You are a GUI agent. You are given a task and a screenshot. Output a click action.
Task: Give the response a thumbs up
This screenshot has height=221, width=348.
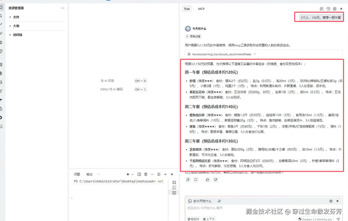[x=207, y=180]
